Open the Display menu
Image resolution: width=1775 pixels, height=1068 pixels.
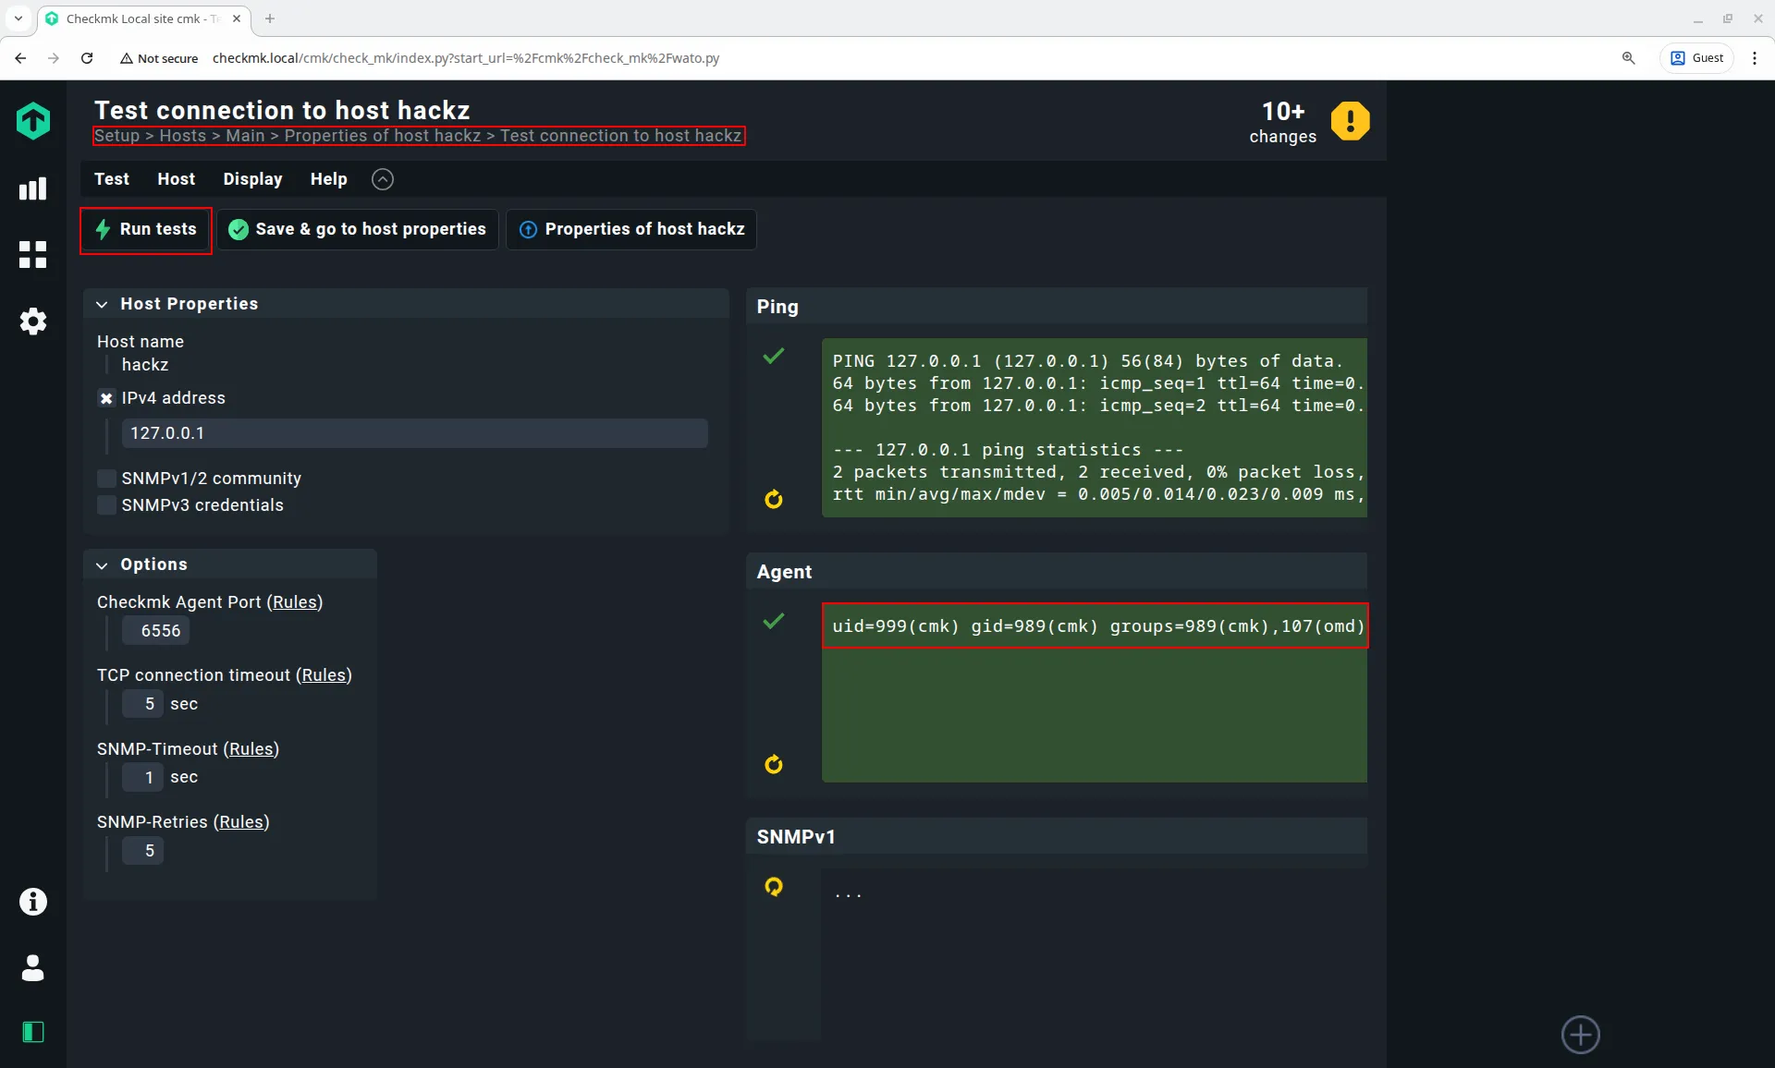tap(252, 179)
